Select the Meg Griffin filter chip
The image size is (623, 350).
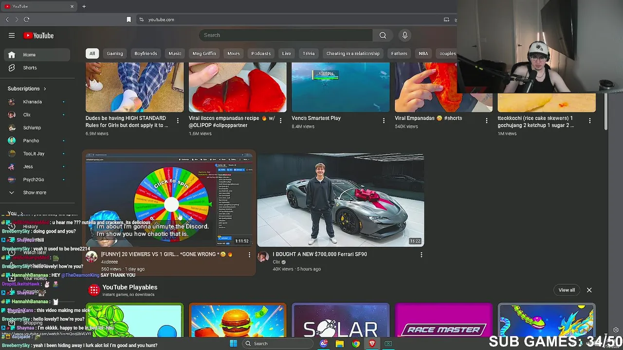pos(204,53)
